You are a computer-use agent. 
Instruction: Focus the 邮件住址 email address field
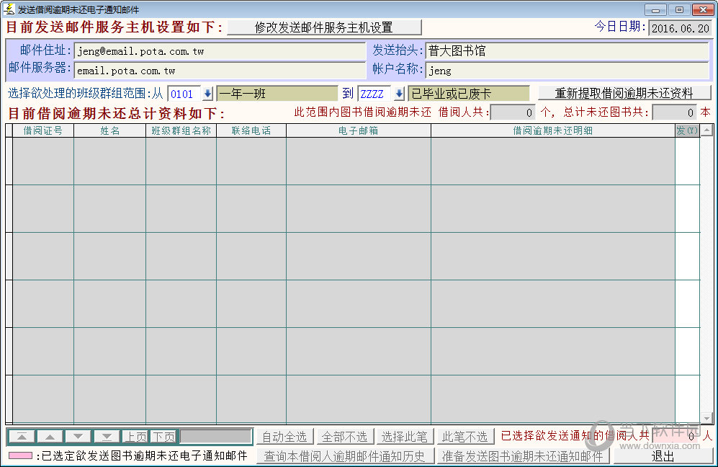tap(220, 51)
